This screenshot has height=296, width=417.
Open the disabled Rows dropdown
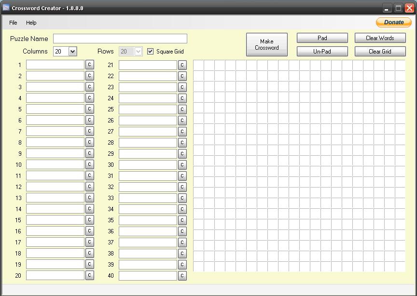pos(139,51)
